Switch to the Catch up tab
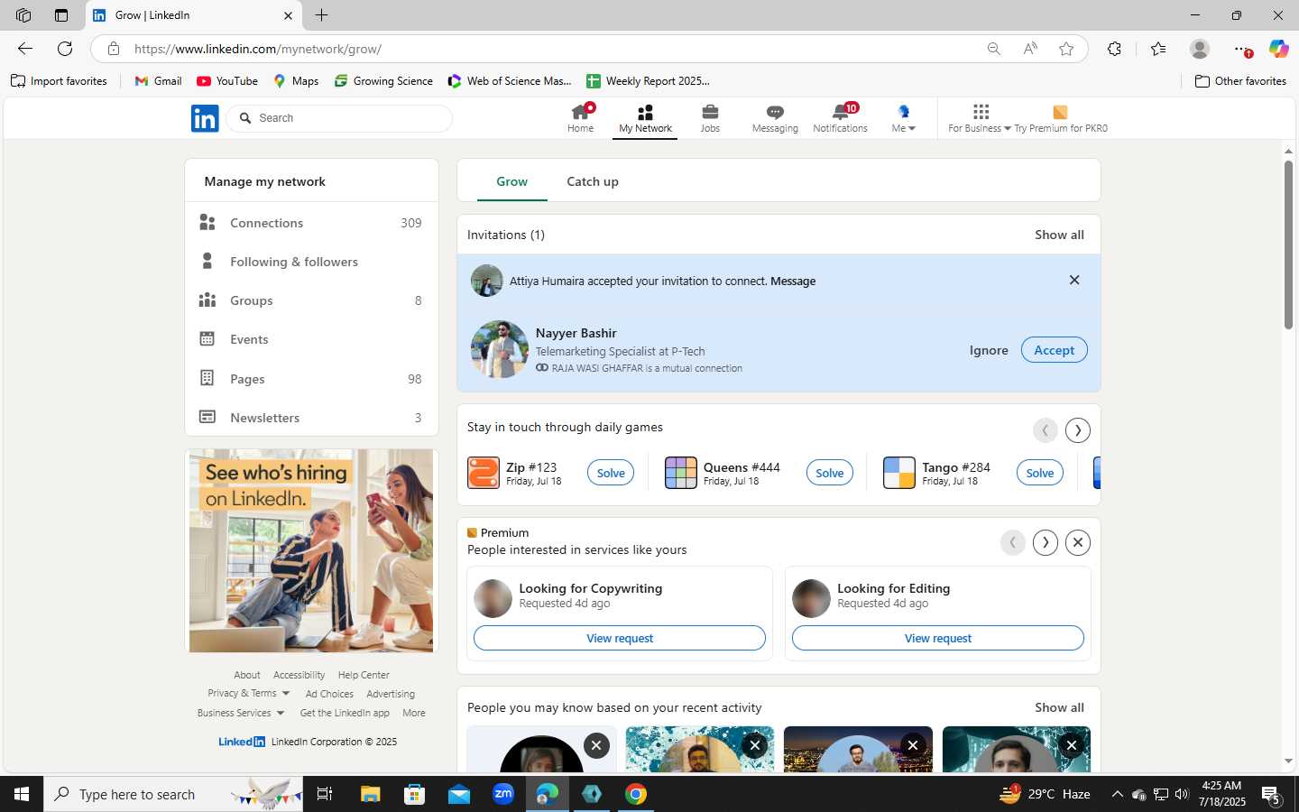 coord(593,181)
